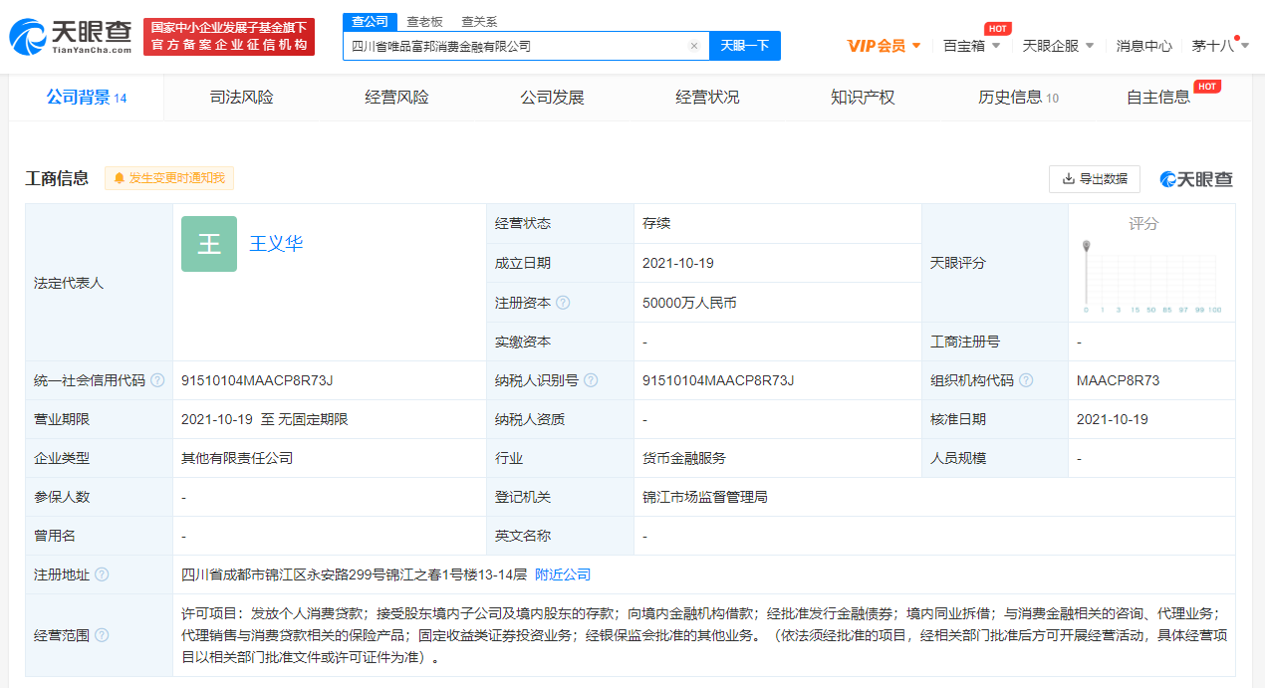Image resolution: width=1265 pixels, height=688 pixels.
Task: Open the 百宝箱 dropdown menu
Action: coord(971,46)
